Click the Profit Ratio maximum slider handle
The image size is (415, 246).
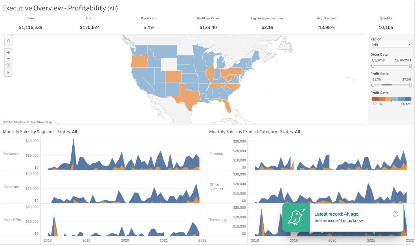click(410, 85)
